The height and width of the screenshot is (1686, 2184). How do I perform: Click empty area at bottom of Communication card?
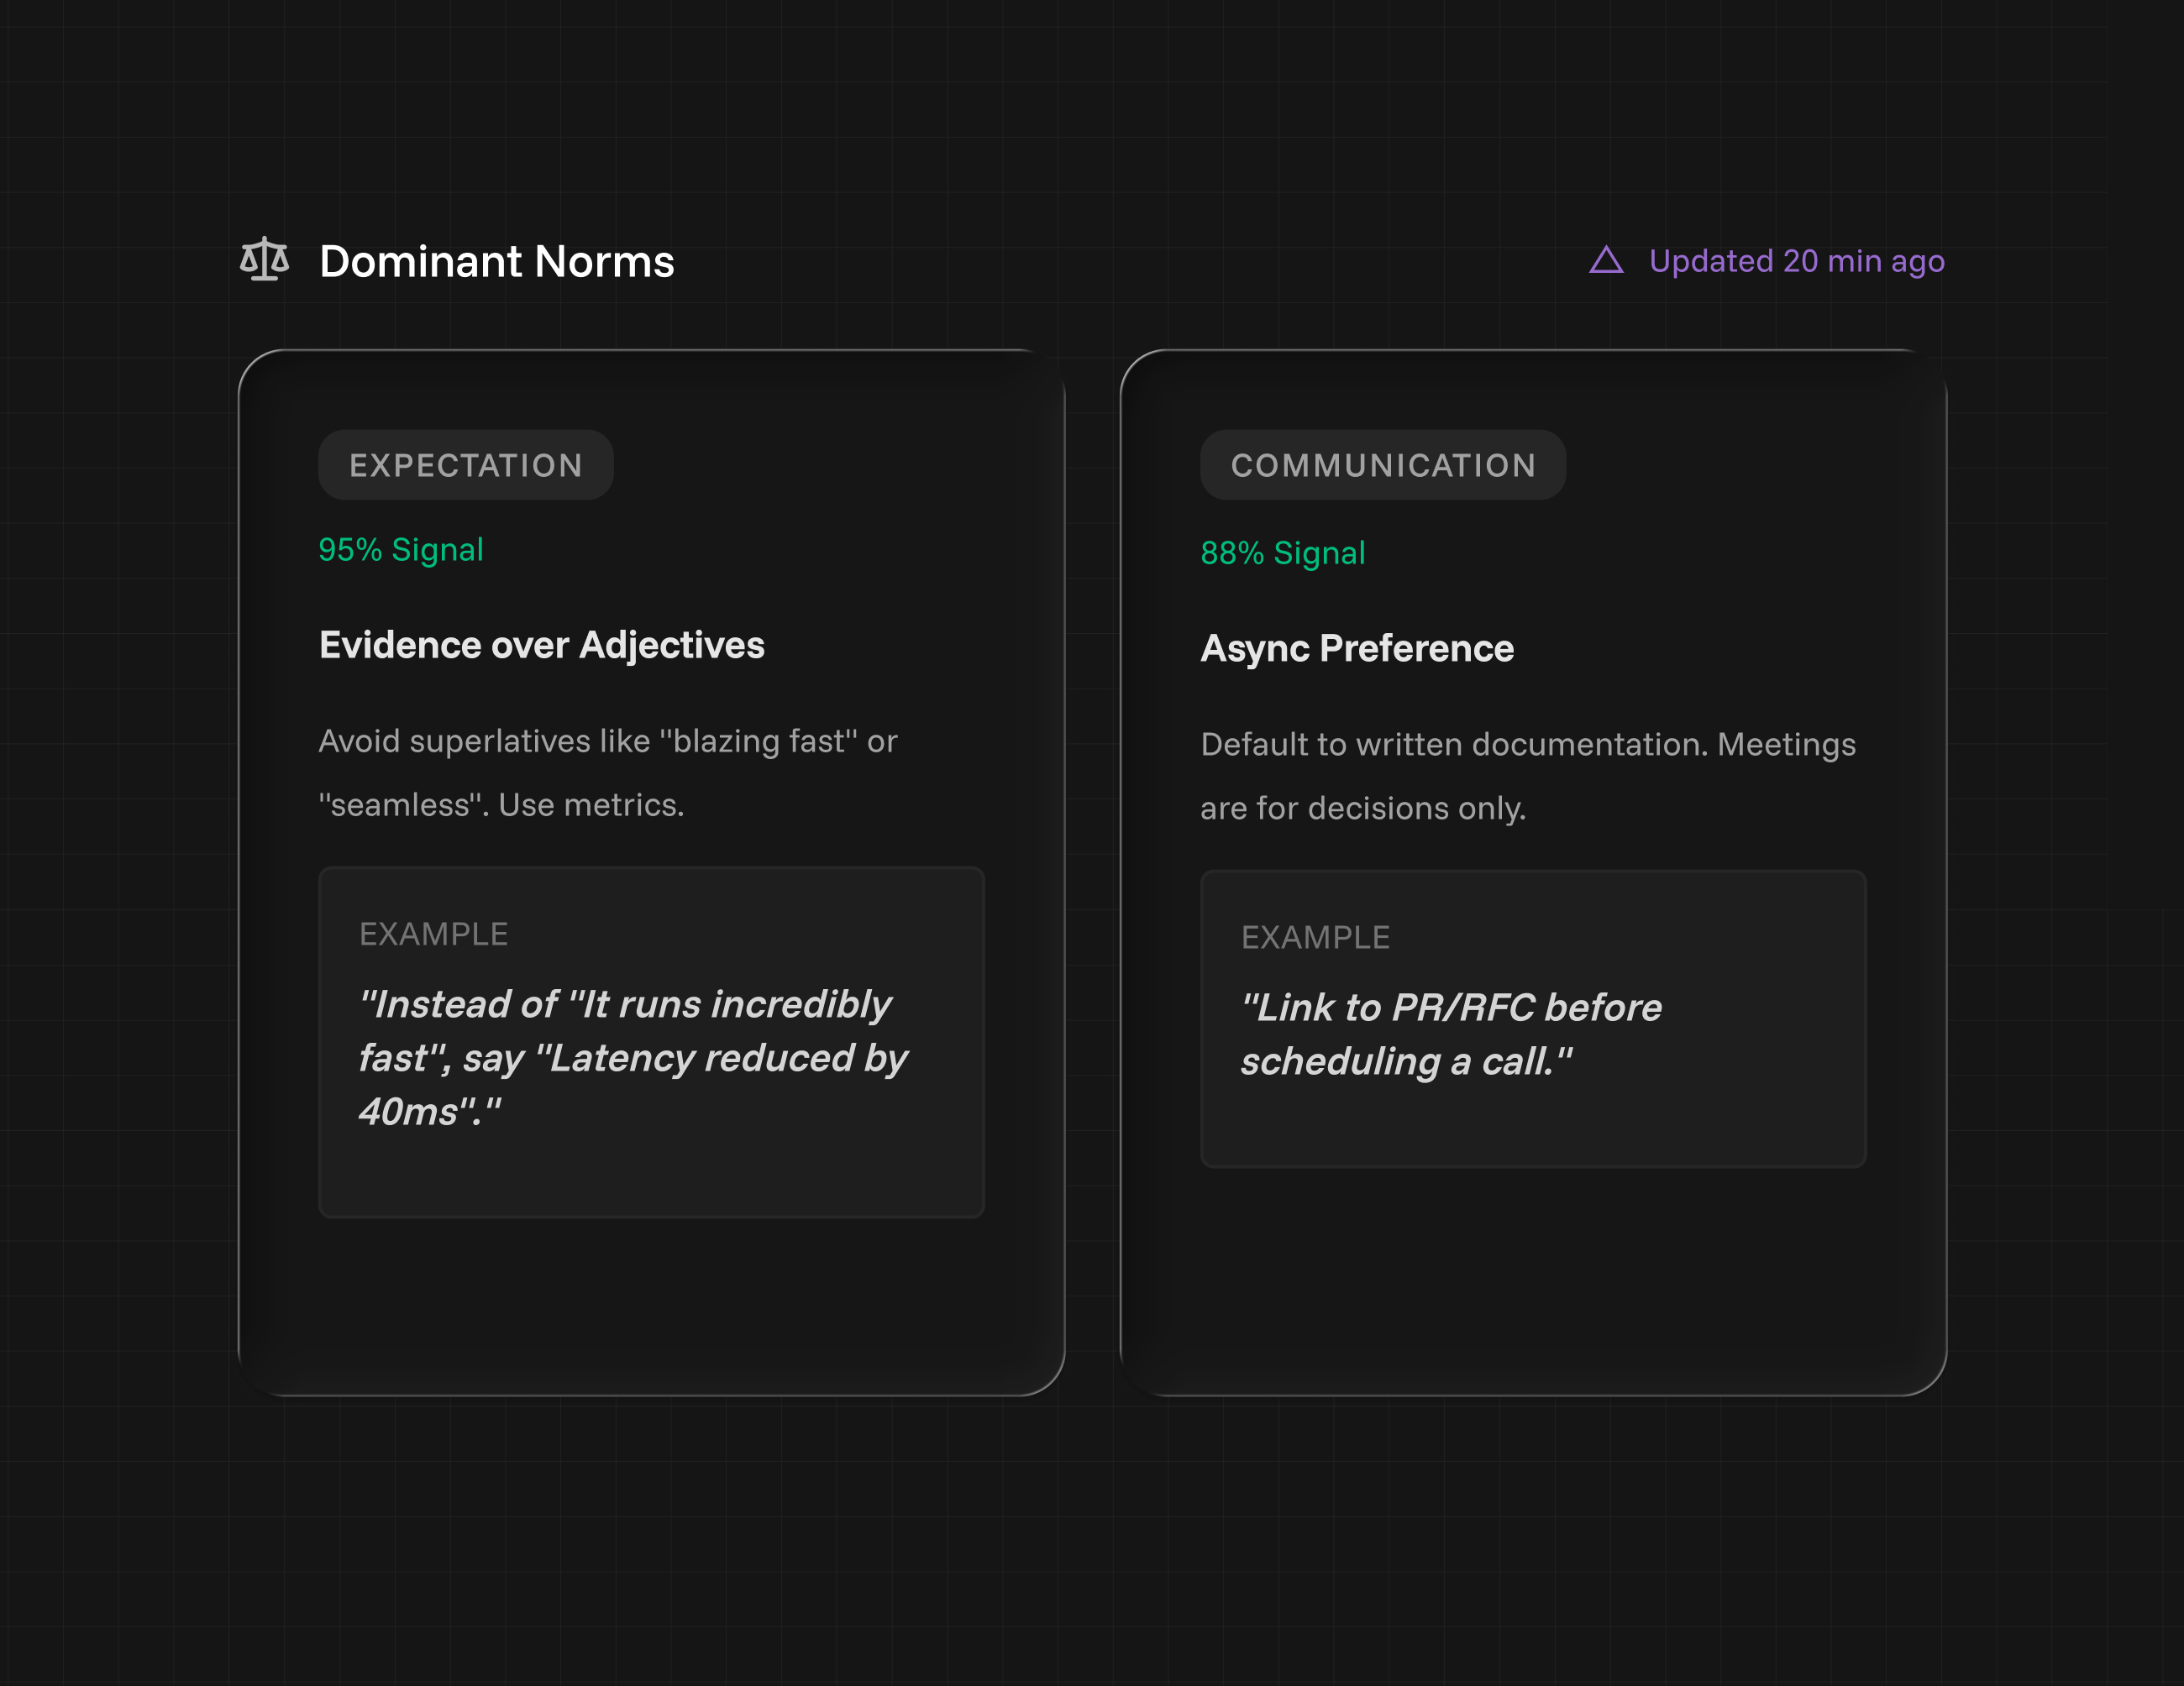point(1533,1280)
